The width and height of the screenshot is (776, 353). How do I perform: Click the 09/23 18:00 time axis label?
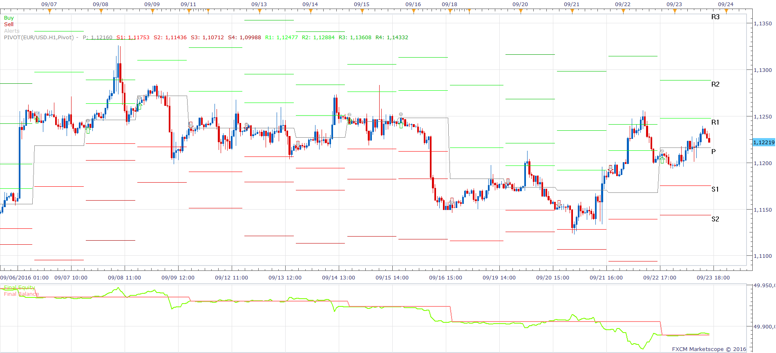713,278
